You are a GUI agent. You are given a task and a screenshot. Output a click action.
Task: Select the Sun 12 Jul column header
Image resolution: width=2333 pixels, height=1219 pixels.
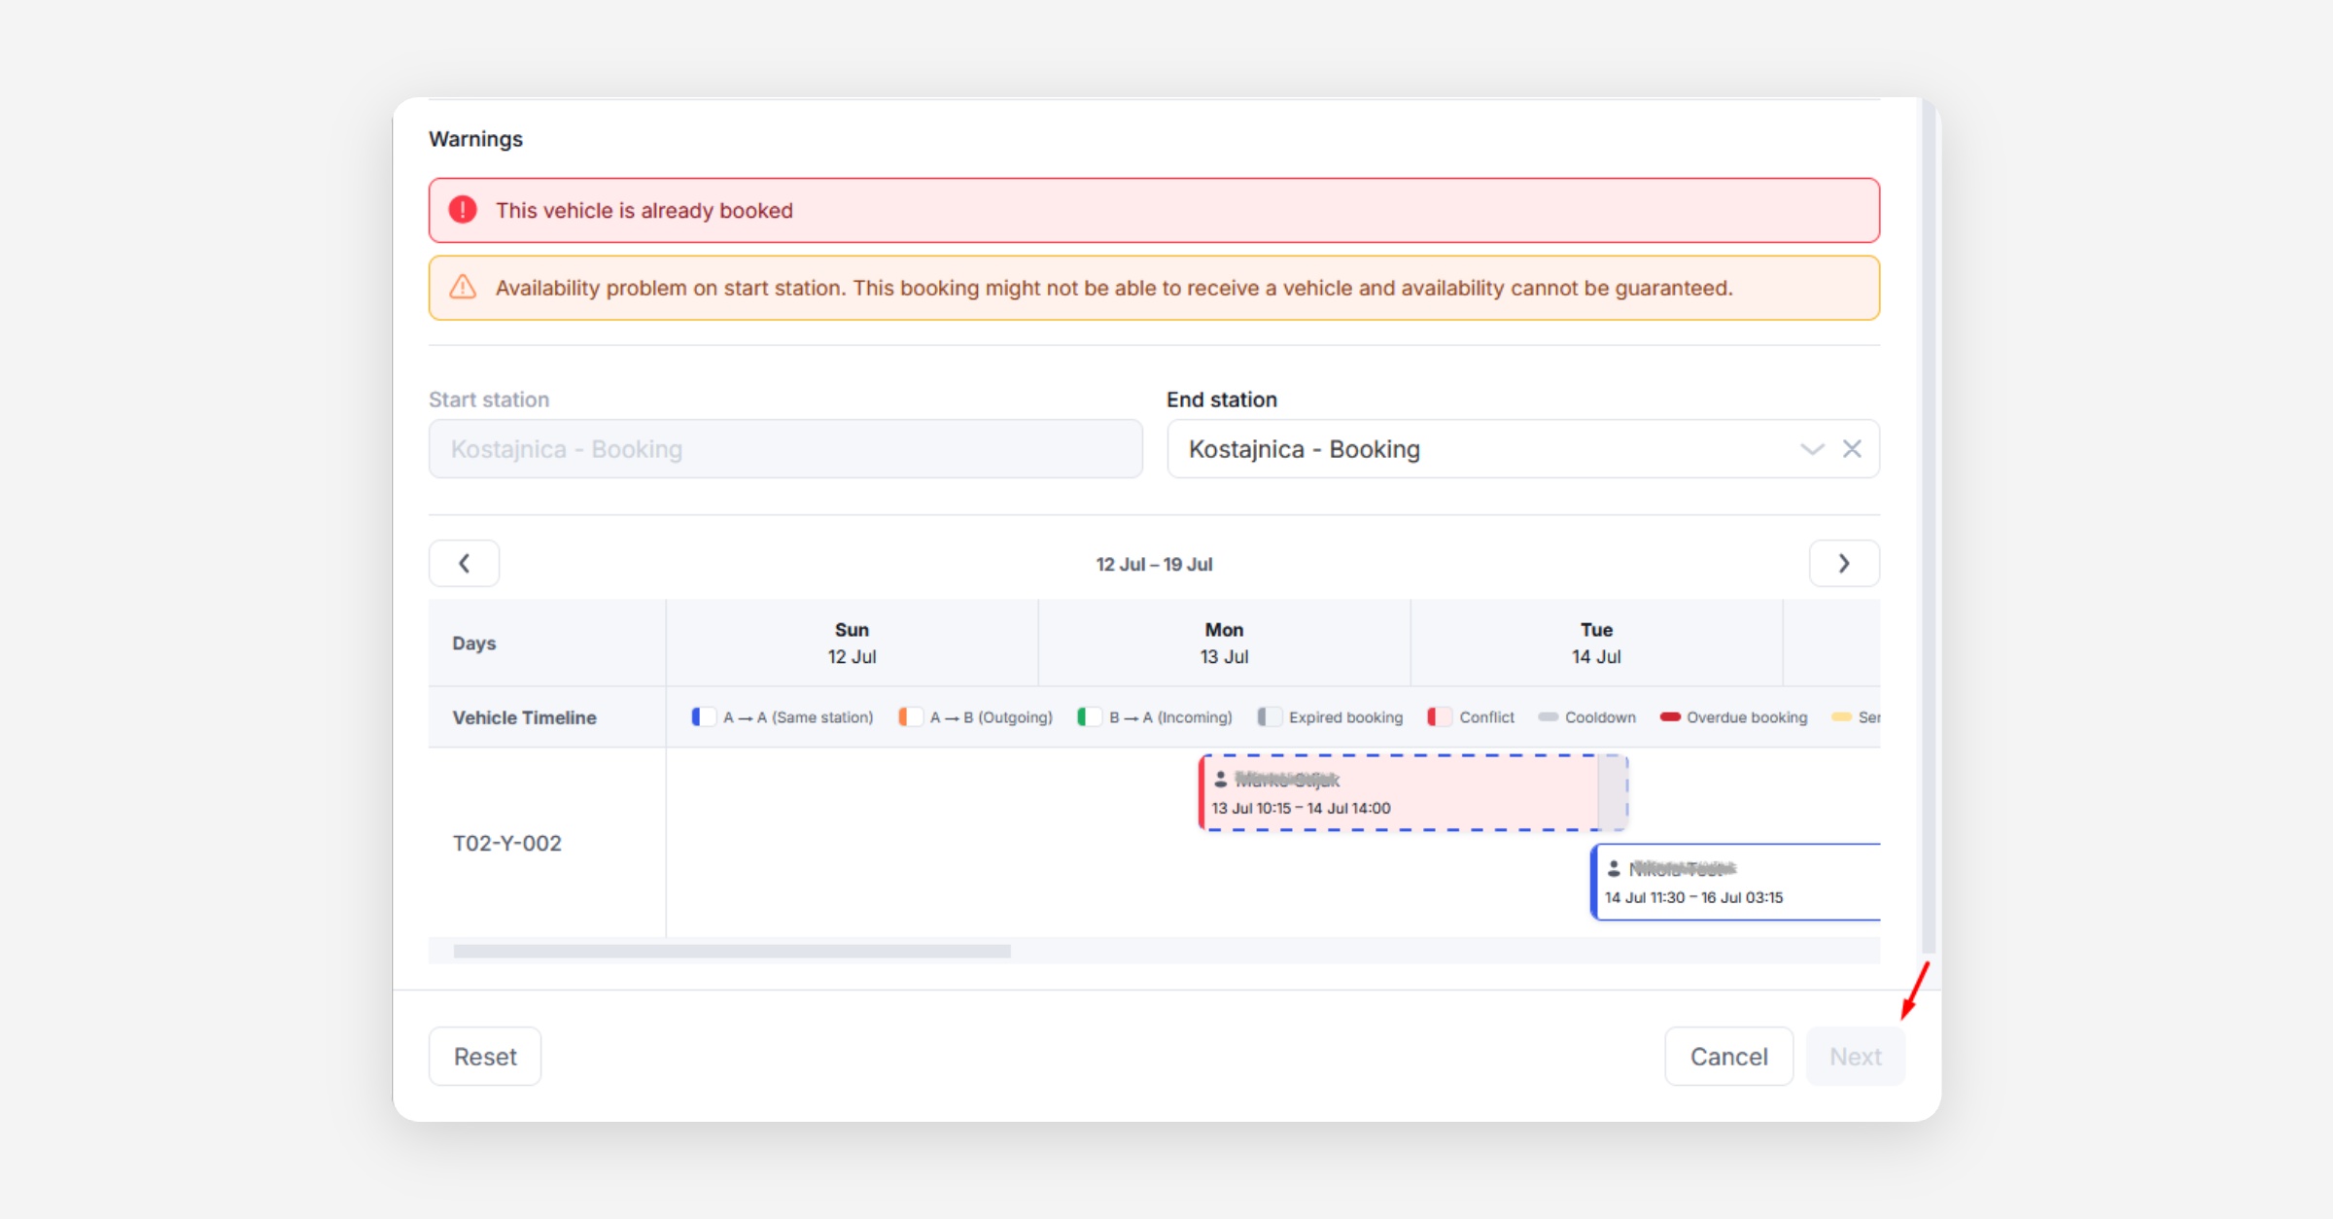[x=852, y=644]
